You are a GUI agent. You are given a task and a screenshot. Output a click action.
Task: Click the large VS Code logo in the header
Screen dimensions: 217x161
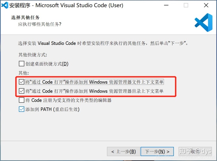click(203, 22)
